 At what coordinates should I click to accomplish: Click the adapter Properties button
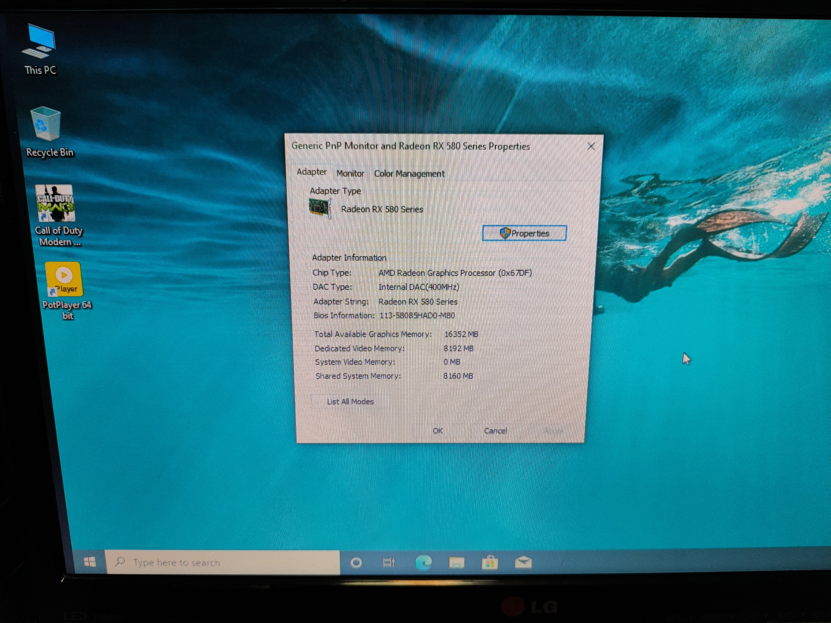pos(524,233)
